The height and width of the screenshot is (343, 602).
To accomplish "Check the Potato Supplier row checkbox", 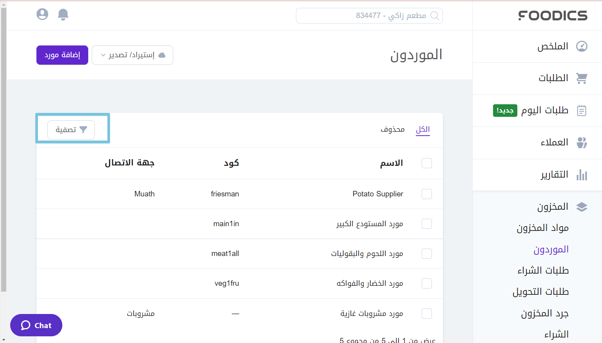I will pos(426,194).
